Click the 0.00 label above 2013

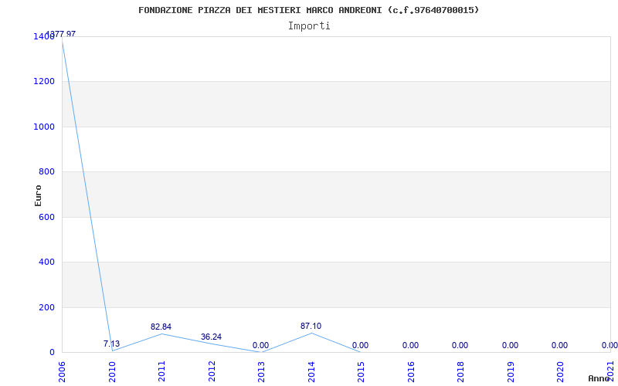(x=260, y=346)
